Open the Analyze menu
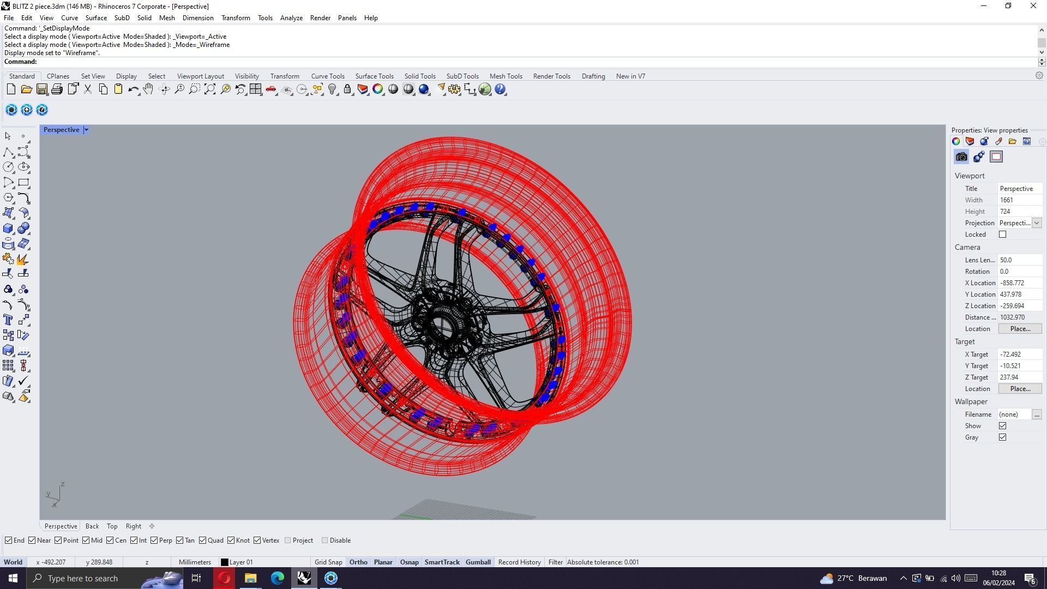The width and height of the screenshot is (1047, 589). 291,18
